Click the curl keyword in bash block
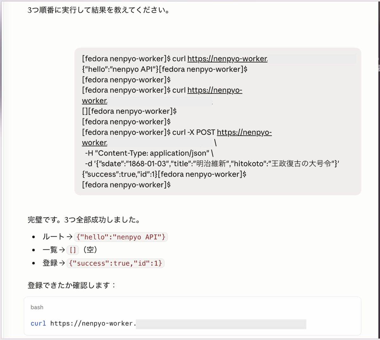380x340 pixels. point(38,324)
